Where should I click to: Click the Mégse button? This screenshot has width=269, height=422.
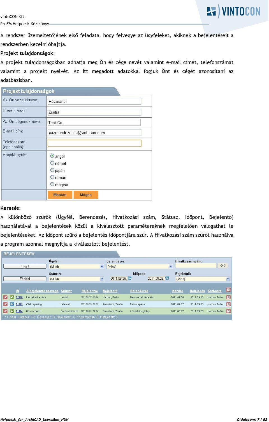(86, 195)
